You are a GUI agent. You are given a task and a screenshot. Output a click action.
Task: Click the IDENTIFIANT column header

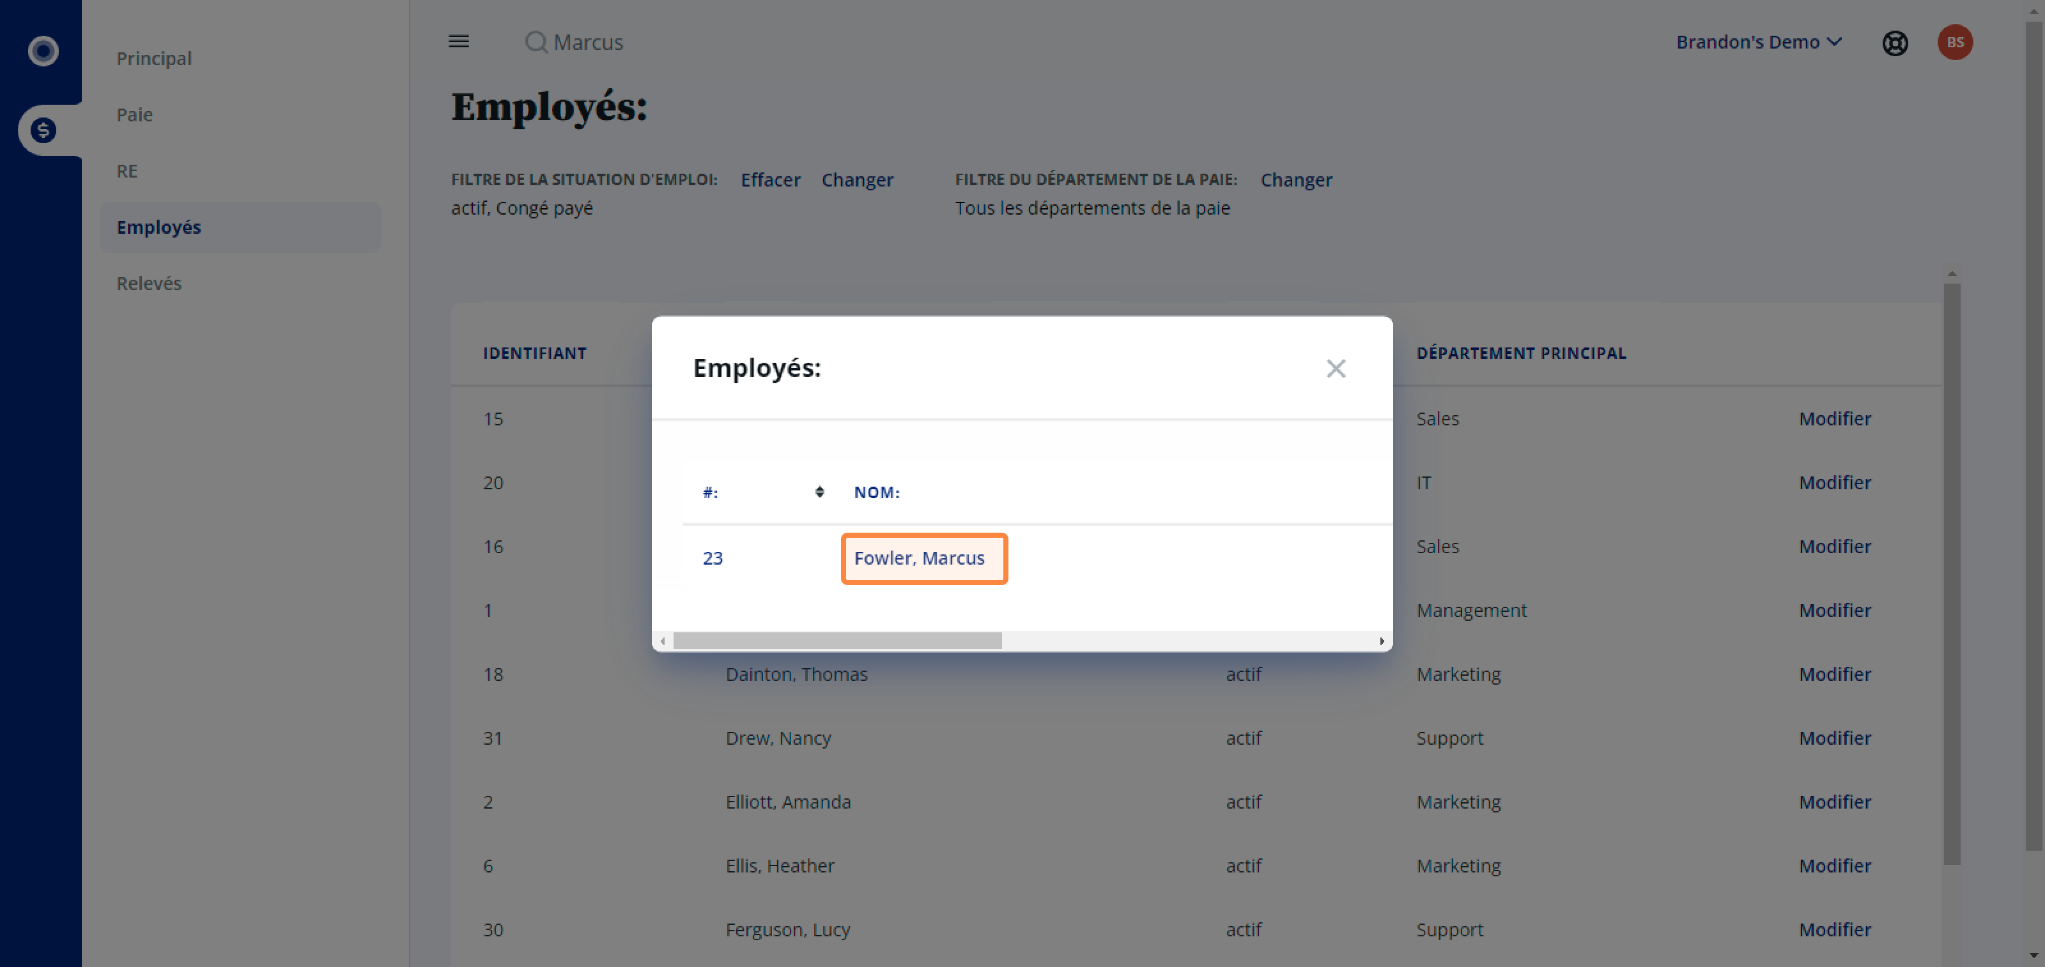534,353
